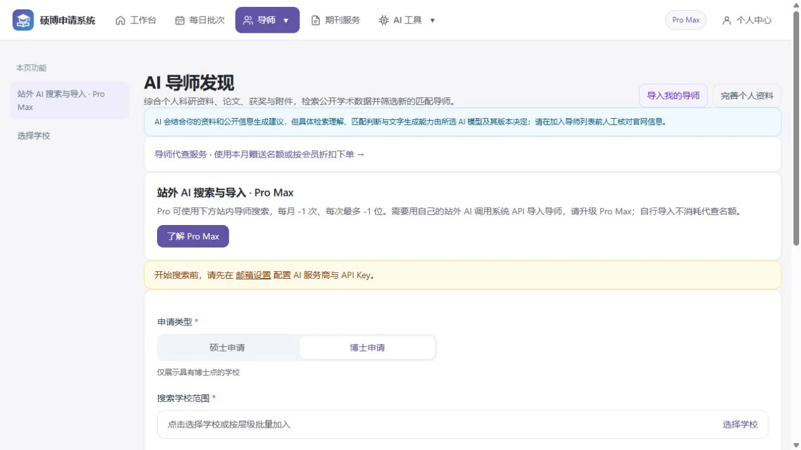The image size is (801, 450).
Task: Click the people icon in 导师 tab
Action: [x=248, y=20]
